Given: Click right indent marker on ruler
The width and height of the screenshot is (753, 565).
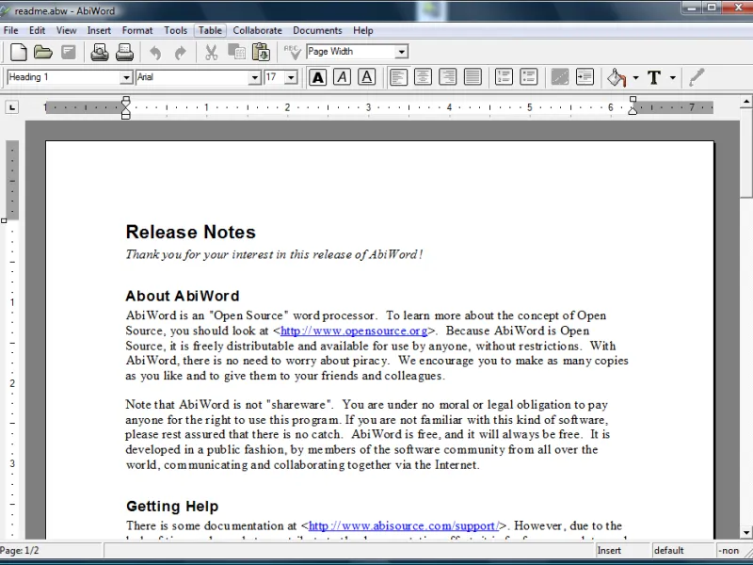Looking at the screenshot, I should [x=633, y=105].
